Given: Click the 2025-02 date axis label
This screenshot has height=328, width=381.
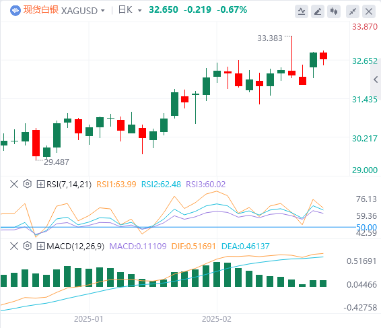Looking at the screenshot, I should click(217, 319).
